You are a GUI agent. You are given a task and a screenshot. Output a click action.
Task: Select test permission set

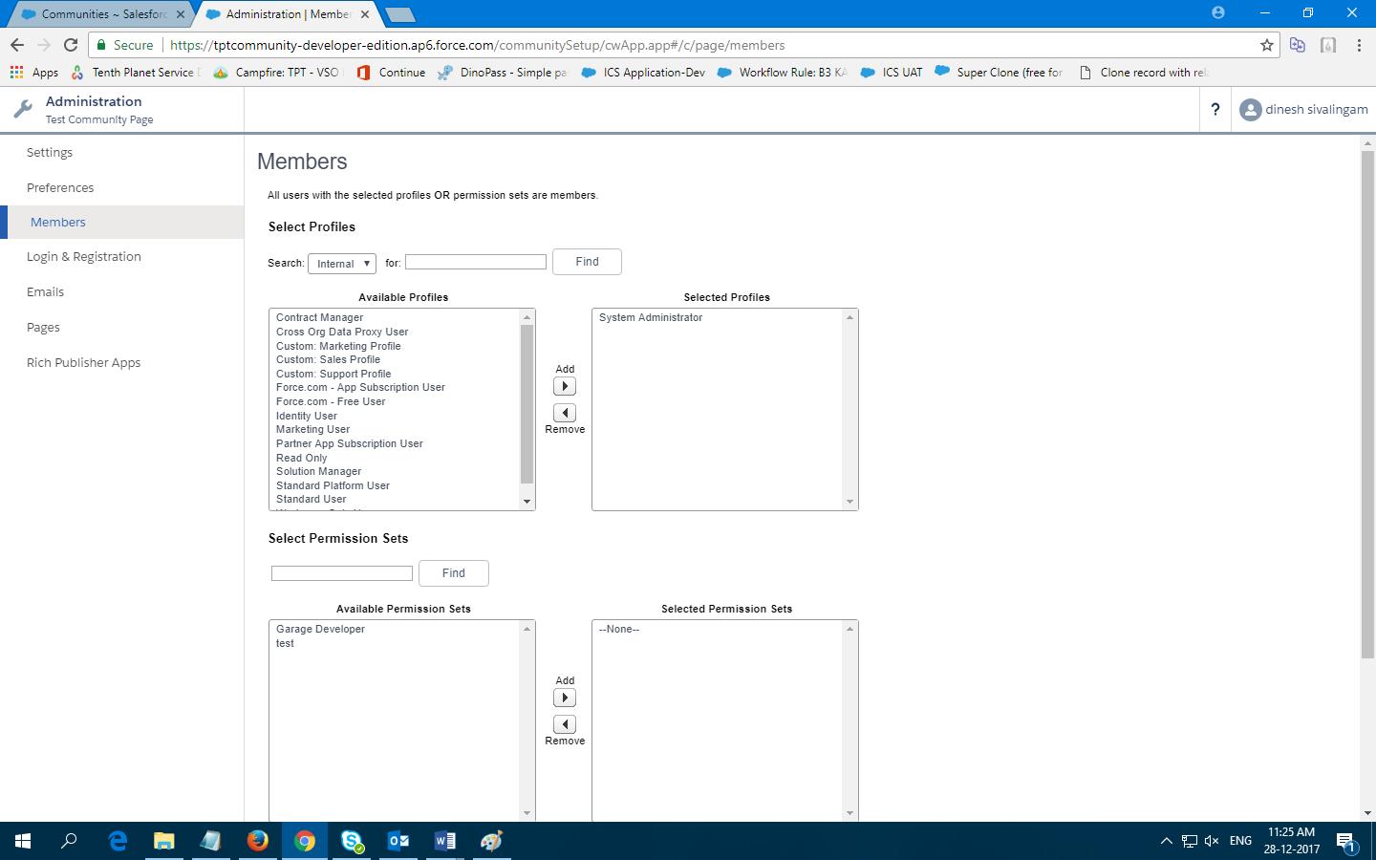(285, 643)
